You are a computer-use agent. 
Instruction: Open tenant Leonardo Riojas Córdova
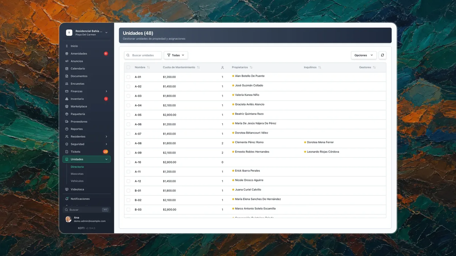pos(323,152)
